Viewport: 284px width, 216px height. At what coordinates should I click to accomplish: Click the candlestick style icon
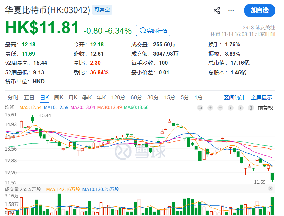(251, 108)
